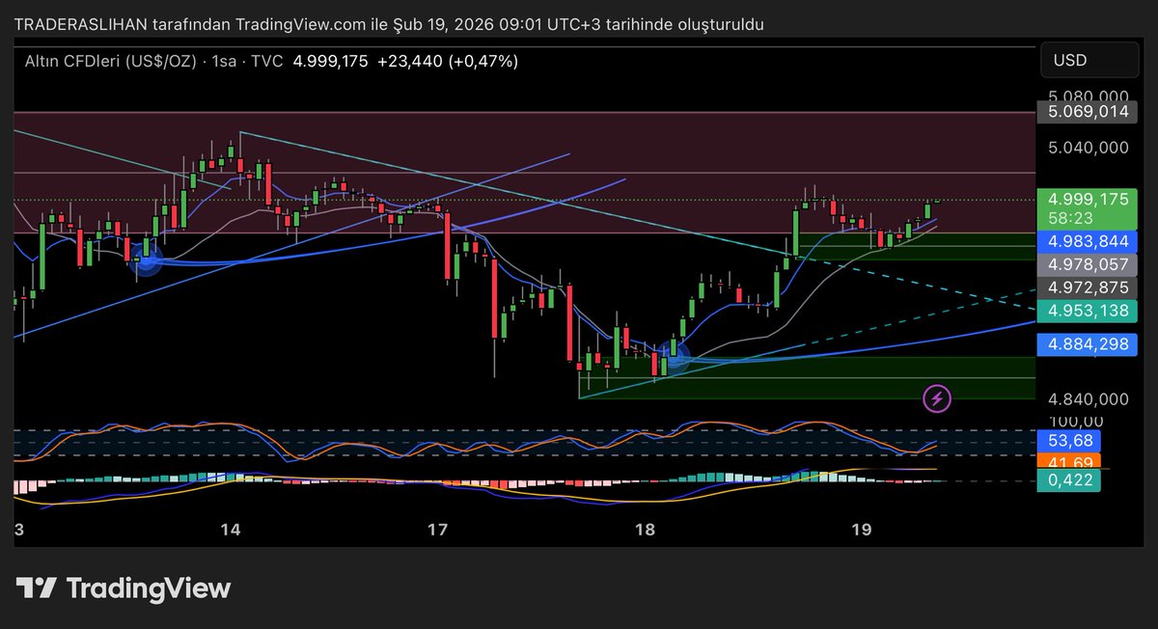The image size is (1158, 629).
Task: Click the 100,00 oscillator scale label
Action: (x=1076, y=421)
